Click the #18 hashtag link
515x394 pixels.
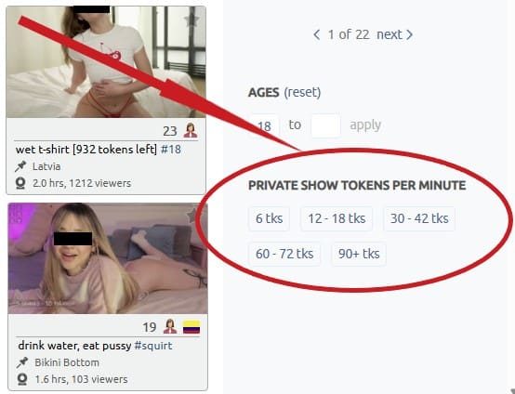click(x=171, y=150)
